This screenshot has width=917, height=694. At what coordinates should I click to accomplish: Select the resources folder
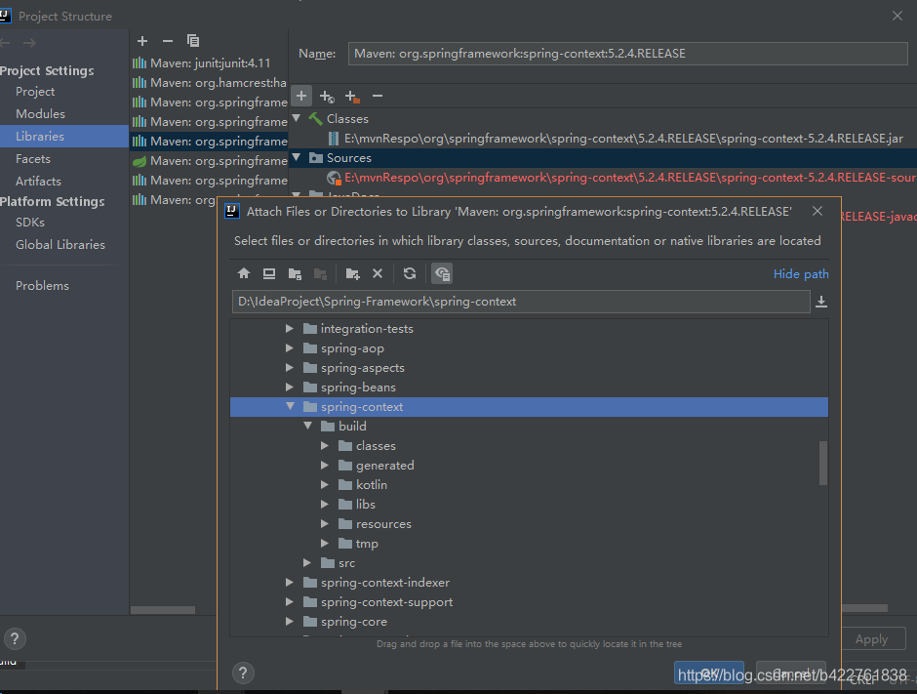click(x=375, y=524)
